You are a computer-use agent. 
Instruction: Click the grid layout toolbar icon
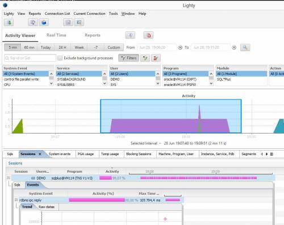coord(68,23)
